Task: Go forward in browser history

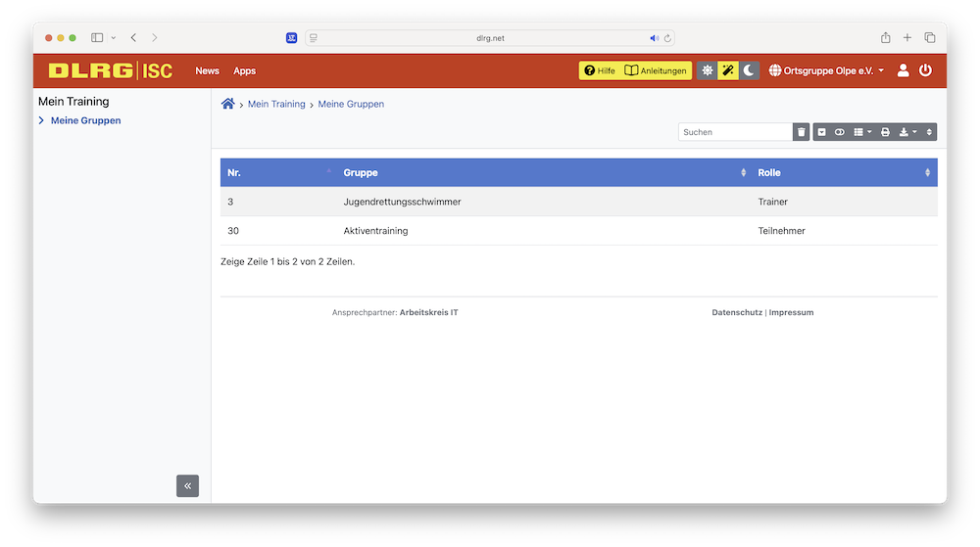Action: (x=155, y=37)
